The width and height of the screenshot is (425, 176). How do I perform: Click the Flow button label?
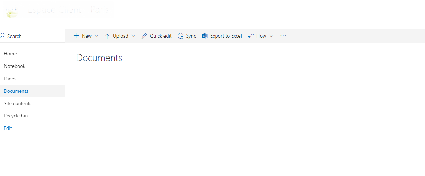(x=261, y=36)
